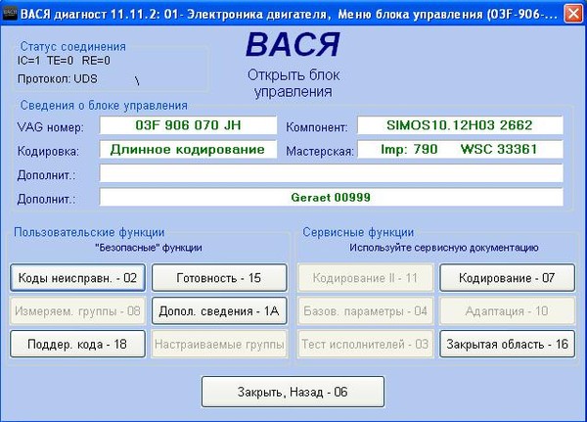Select Поддер. кода - 18 button

[x=77, y=344]
